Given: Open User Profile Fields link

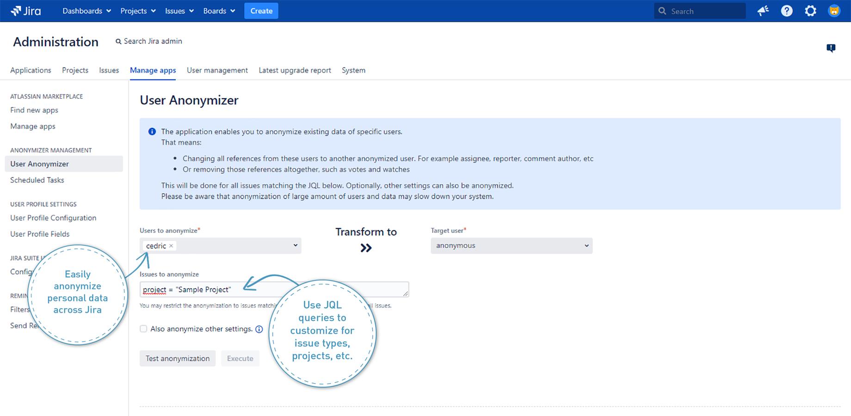Looking at the screenshot, I should 40,234.
